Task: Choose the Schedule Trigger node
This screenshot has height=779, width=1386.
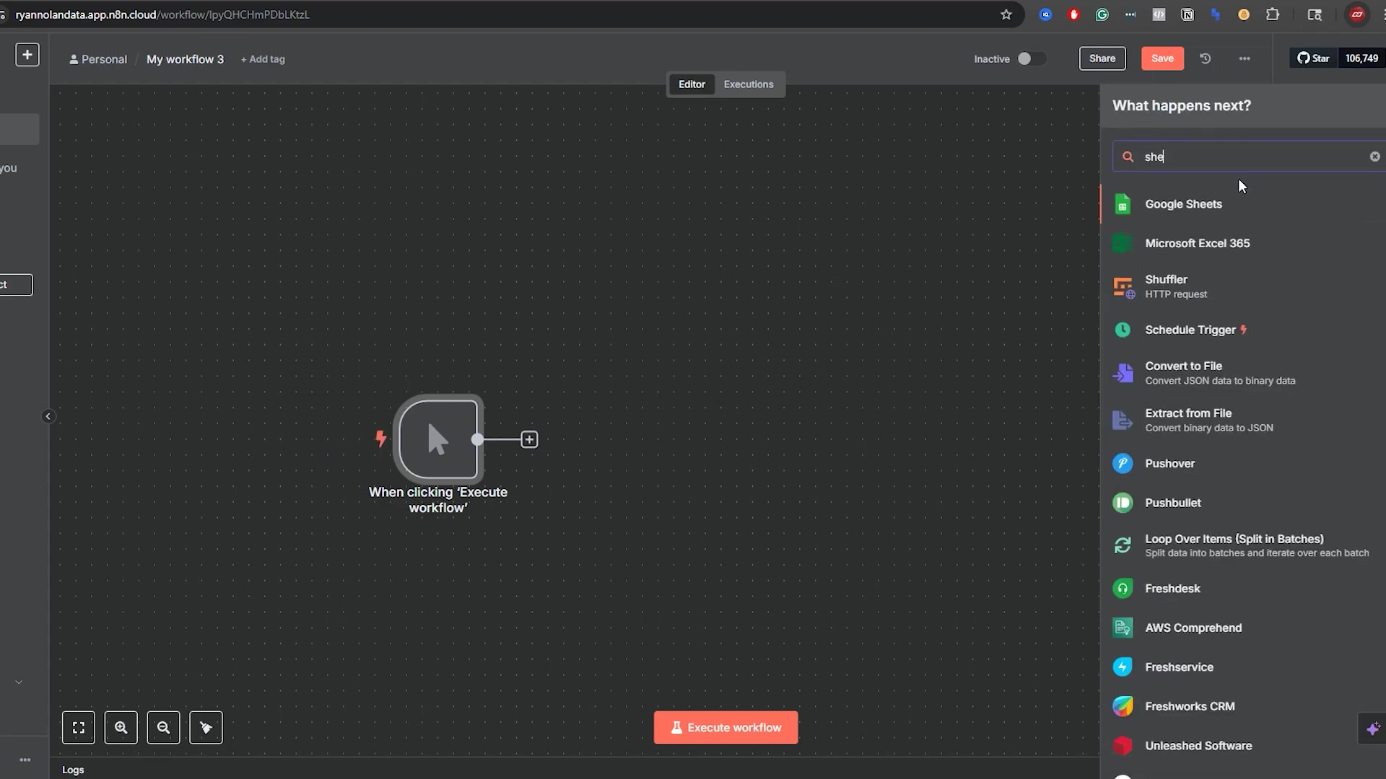Action: point(1190,330)
